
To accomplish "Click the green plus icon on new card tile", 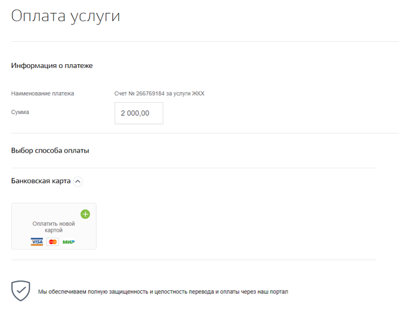I will 85,214.
